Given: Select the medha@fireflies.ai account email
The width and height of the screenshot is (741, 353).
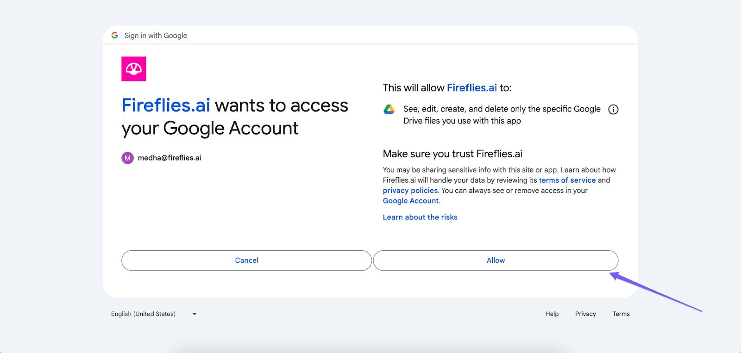Looking at the screenshot, I should coord(170,158).
